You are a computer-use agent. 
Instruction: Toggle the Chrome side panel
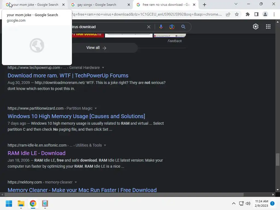(x=256, y=14)
